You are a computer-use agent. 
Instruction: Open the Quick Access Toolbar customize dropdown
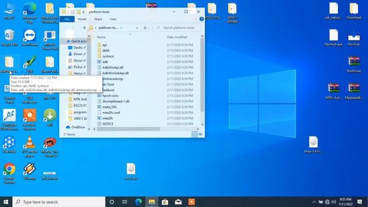click(x=83, y=12)
